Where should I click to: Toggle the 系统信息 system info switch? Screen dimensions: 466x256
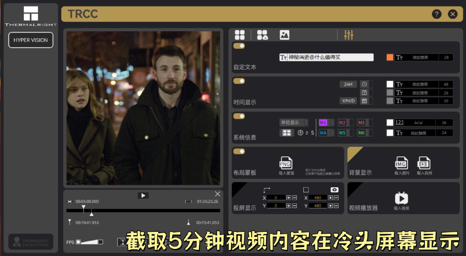click(x=239, y=116)
